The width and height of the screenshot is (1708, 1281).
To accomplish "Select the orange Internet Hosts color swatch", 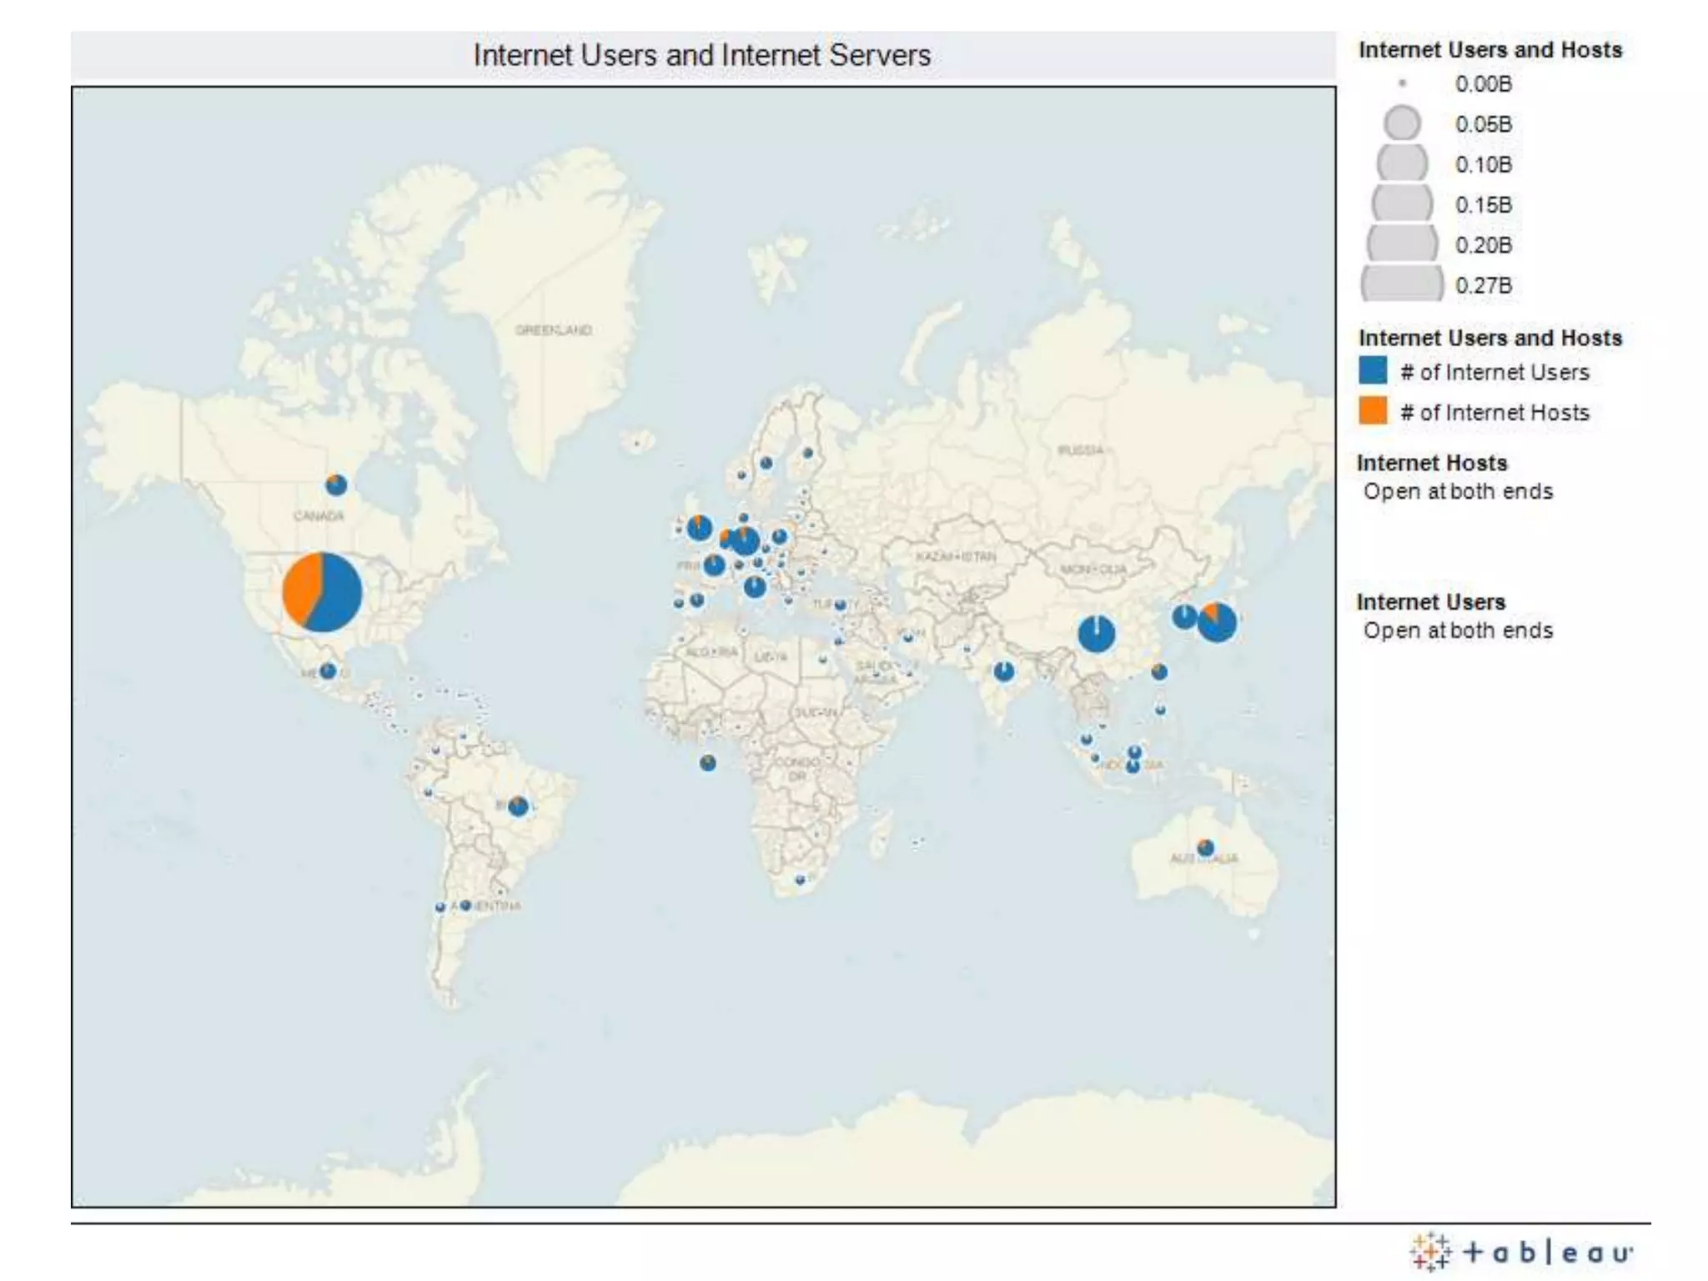I will [x=1373, y=411].
